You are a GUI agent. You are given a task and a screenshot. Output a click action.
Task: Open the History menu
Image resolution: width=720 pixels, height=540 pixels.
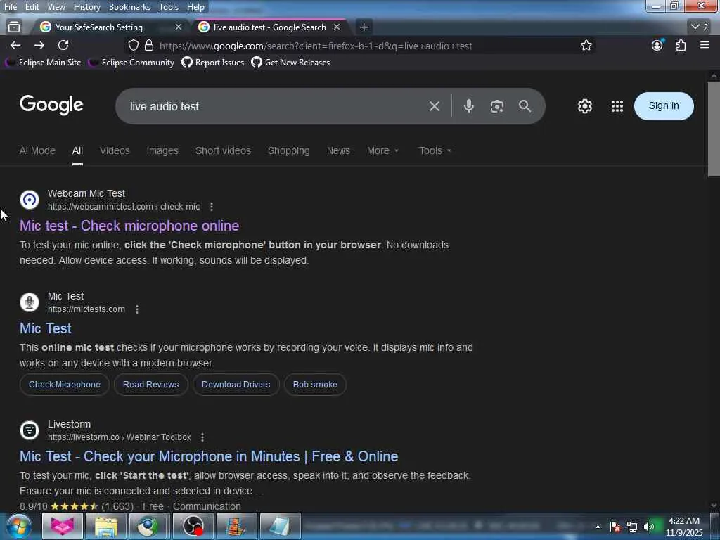[x=86, y=7]
